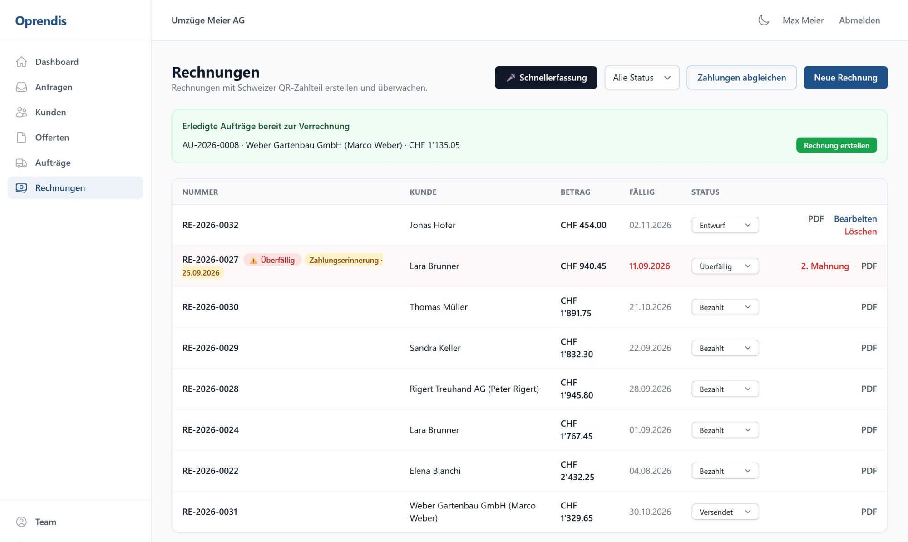Screen dimensions: 908x542
Task: Click the Offerten document icon
Action: [21, 138]
